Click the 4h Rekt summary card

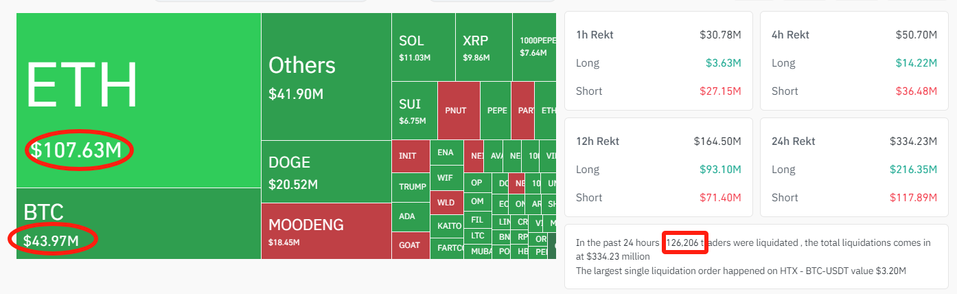point(853,60)
